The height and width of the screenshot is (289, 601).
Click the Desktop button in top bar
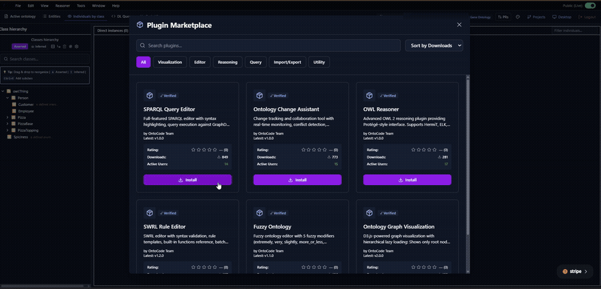coord(562,17)
